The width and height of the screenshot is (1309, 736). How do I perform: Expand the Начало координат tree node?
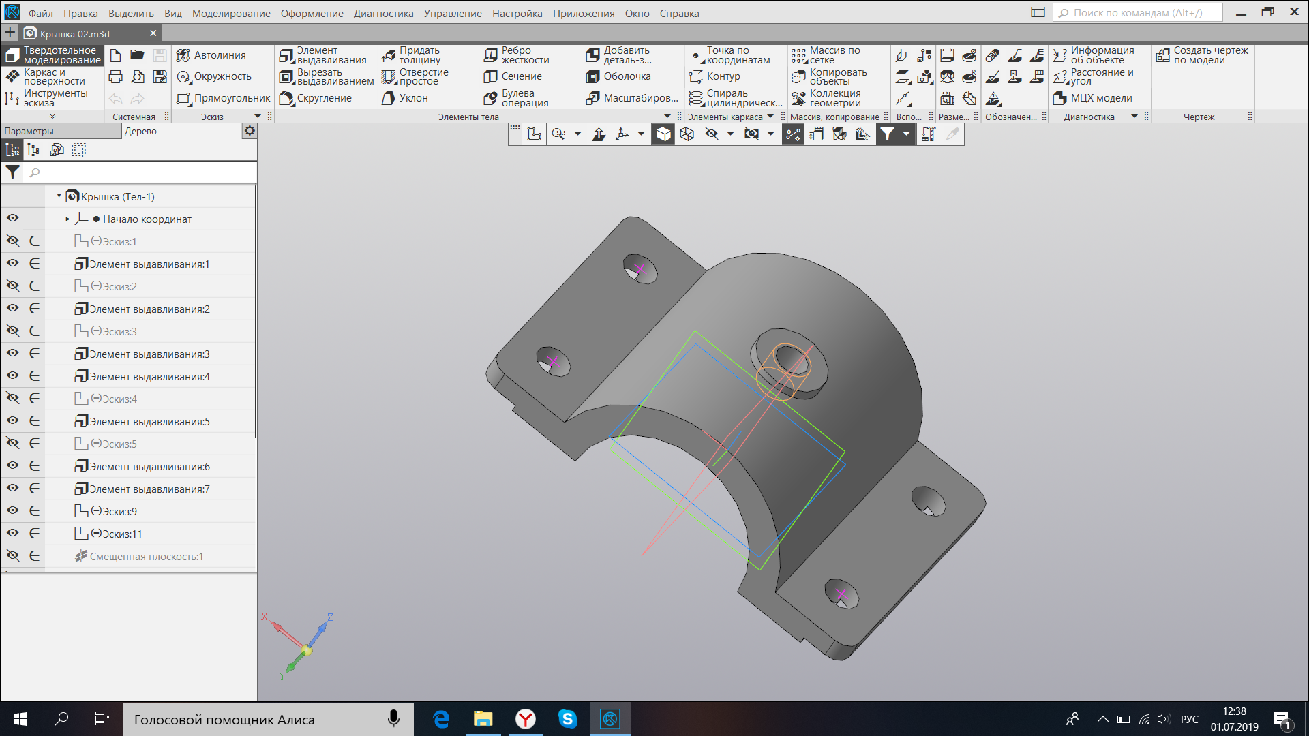pos(67,219)
